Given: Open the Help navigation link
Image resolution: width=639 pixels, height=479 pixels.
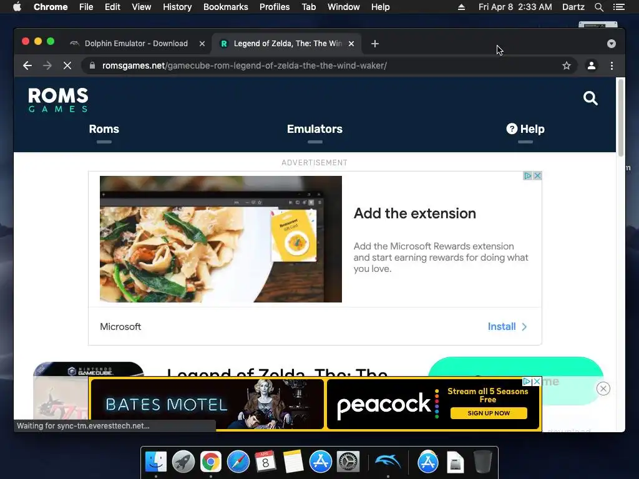Looking at the screenshot, I should point(525,129).
